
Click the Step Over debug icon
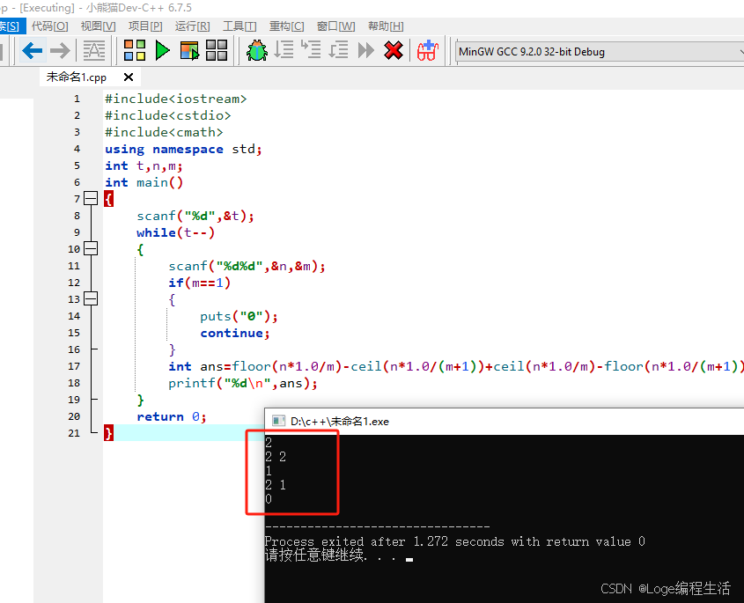pos(284,50)
